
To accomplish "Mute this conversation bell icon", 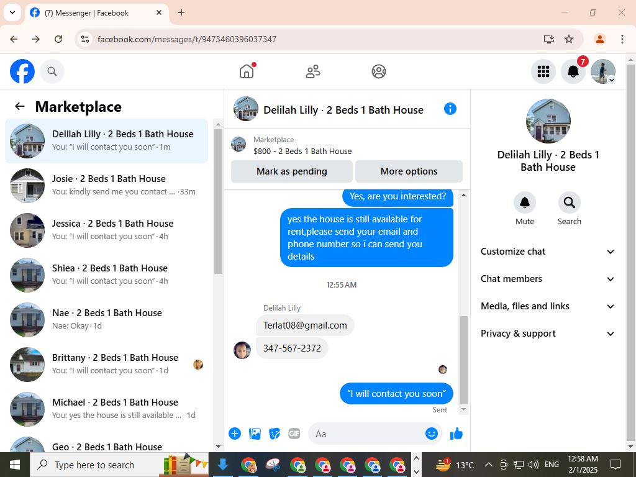I will coord(524,202).
